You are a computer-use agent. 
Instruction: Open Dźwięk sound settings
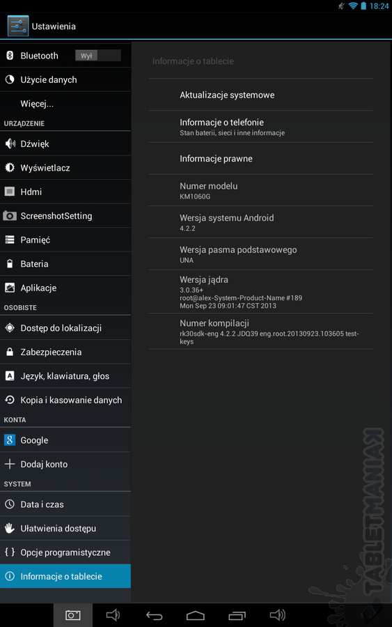pos(65,144)
